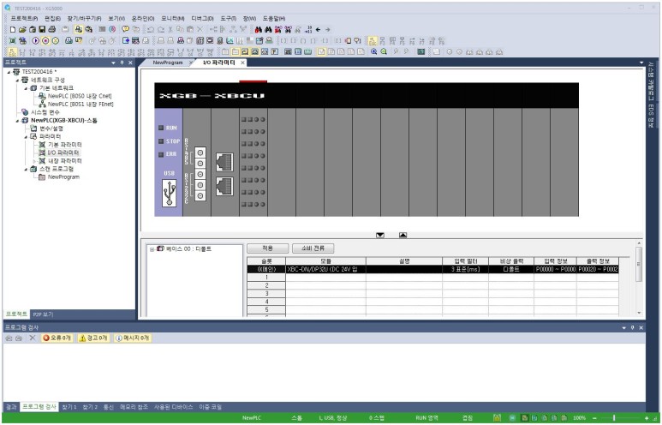Click the 적용 button
The height and width of the screenshot is (425, 662).
pos(268,248)
